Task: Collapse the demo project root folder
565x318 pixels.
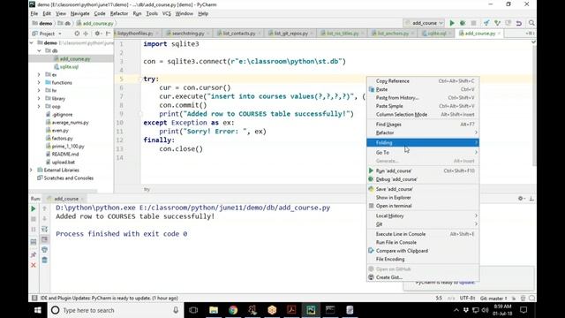Action: pyautogui.click(x=32, y=43)
